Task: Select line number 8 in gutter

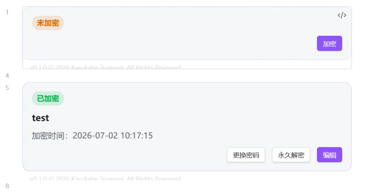Action: [x=7, y=186]
